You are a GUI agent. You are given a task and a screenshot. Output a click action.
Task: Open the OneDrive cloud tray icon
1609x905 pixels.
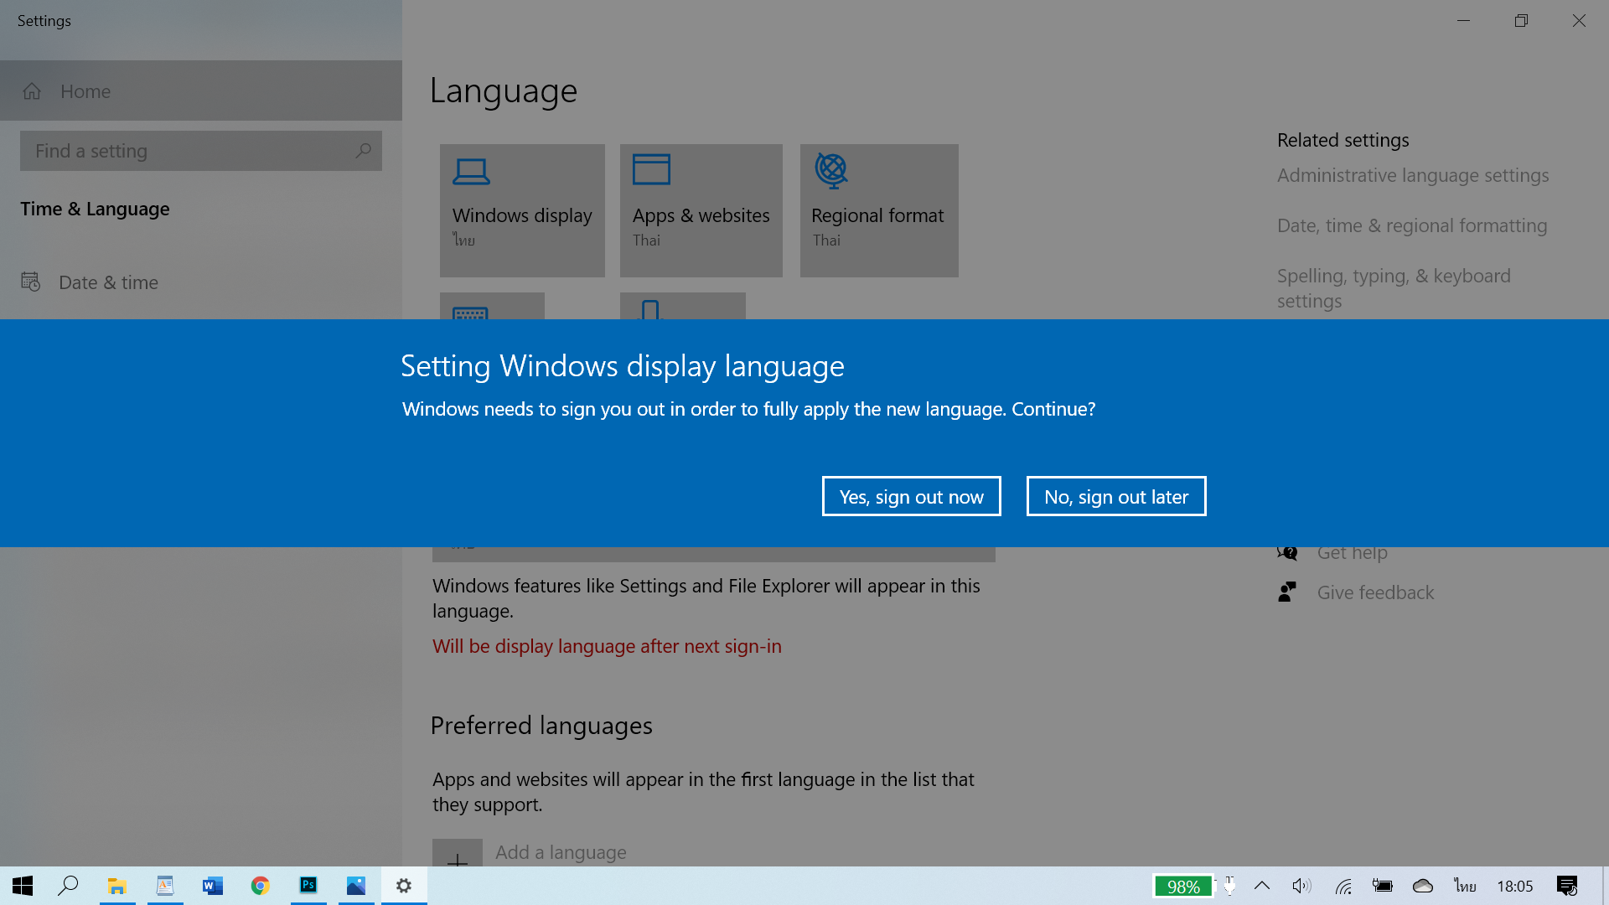click(x=1423, y=886)
